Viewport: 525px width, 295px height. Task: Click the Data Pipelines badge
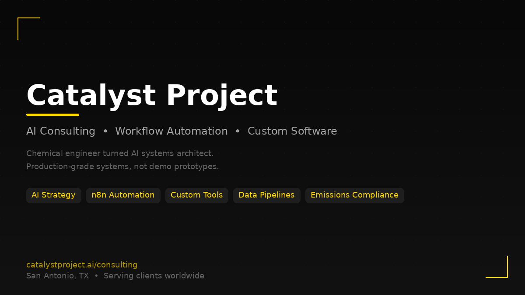point(266,195)
